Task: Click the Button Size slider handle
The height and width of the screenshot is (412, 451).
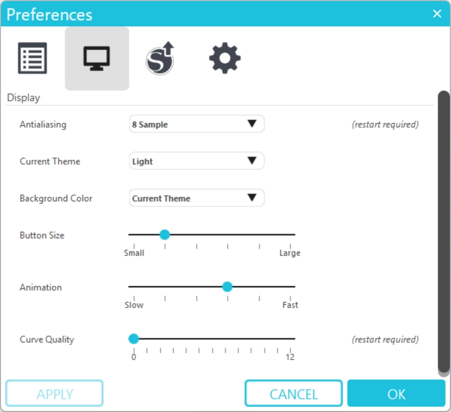Action: coord(164,234)
